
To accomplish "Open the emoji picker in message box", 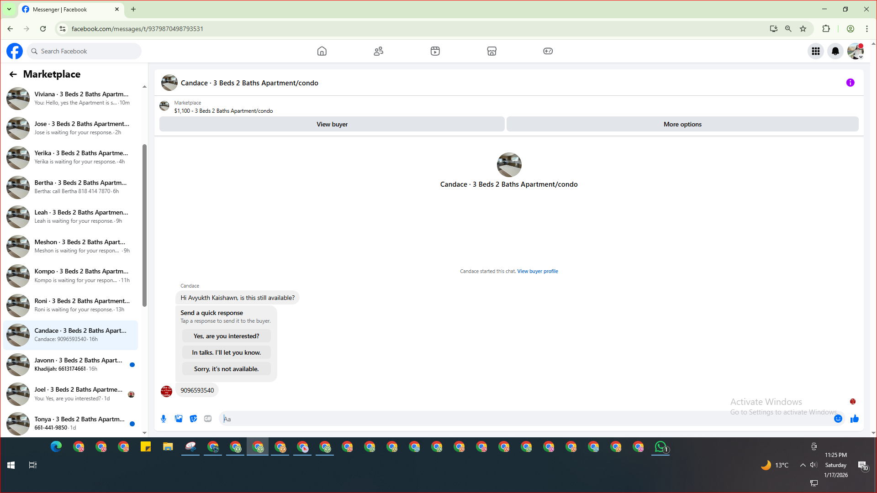I will (x=838, y=419).
